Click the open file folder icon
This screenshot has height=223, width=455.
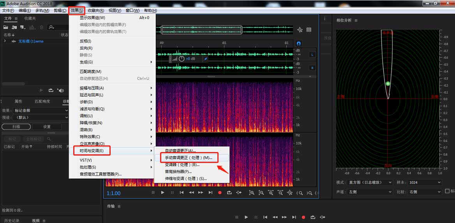pos(6,27)
